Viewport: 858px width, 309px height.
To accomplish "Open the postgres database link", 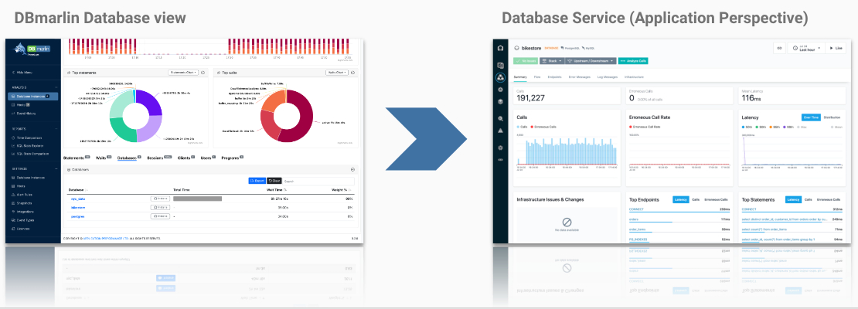I will click(78, 216).
